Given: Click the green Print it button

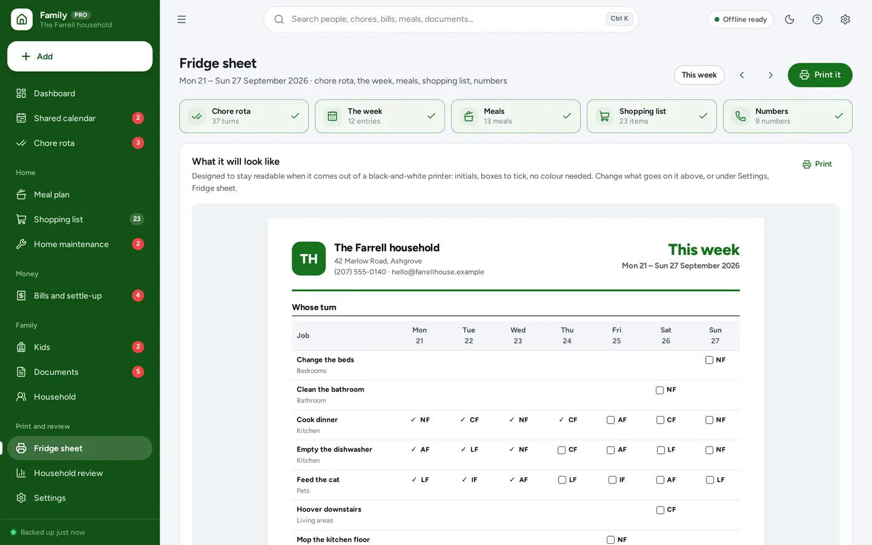Looking at the screenshot, I should [x=820, y=75].
